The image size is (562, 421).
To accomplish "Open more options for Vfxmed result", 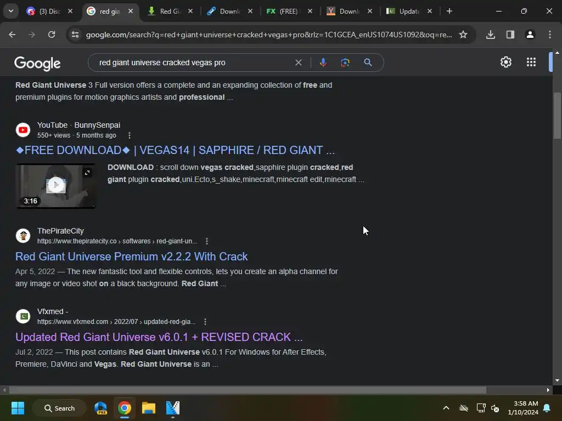I will (x=205, y=322).
